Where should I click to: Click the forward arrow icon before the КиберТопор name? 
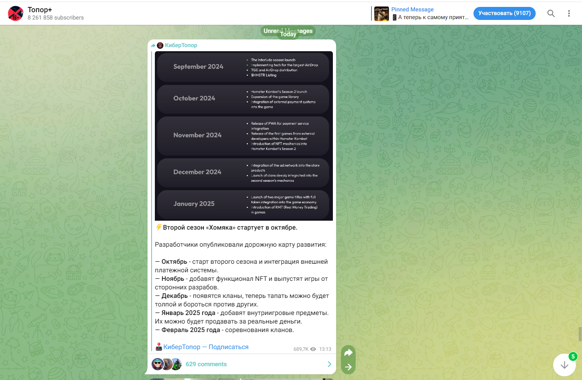tap(153, 46)
